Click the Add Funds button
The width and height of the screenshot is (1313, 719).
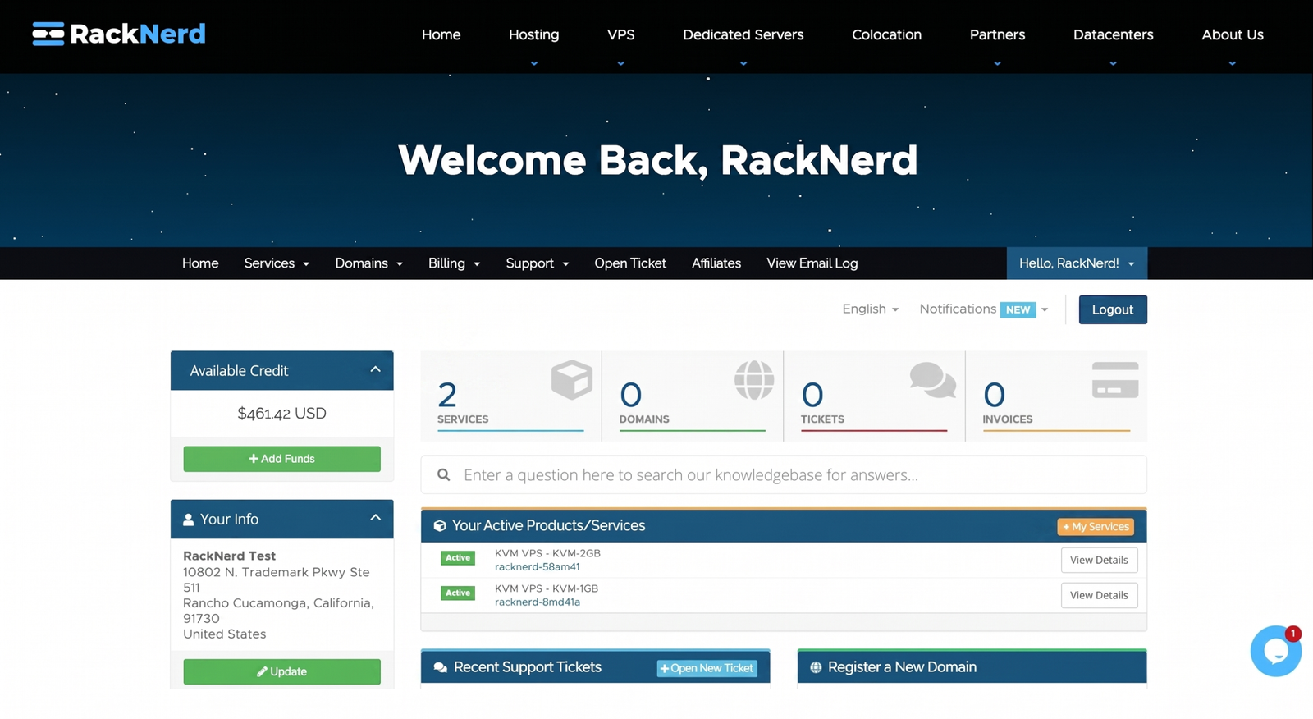pos(281,459)
